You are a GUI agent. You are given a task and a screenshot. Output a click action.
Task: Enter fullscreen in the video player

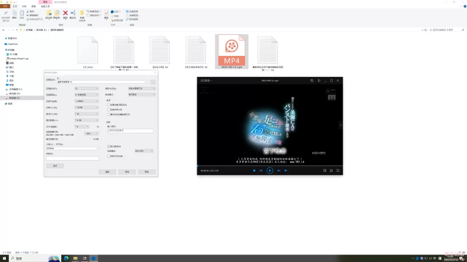338,171
